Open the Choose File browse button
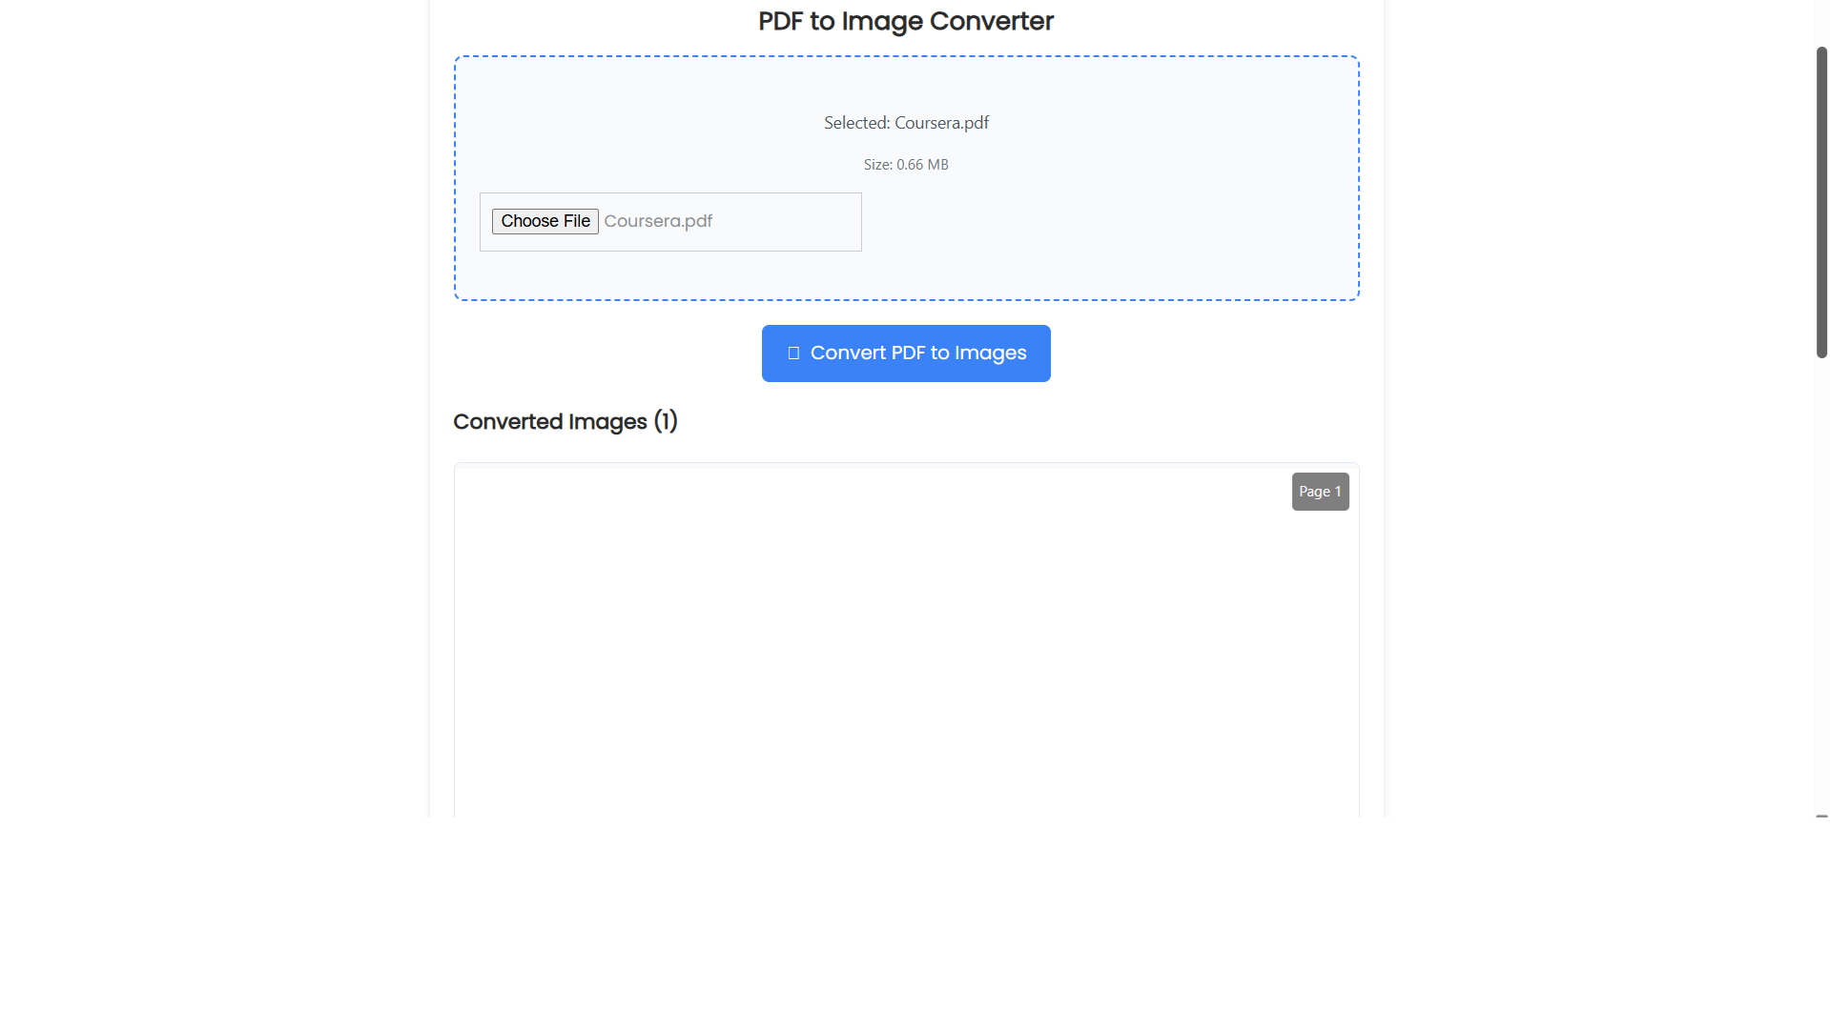Image resolution: width=1830 pixels, height=1029 pixels. (x=545, y=221)
